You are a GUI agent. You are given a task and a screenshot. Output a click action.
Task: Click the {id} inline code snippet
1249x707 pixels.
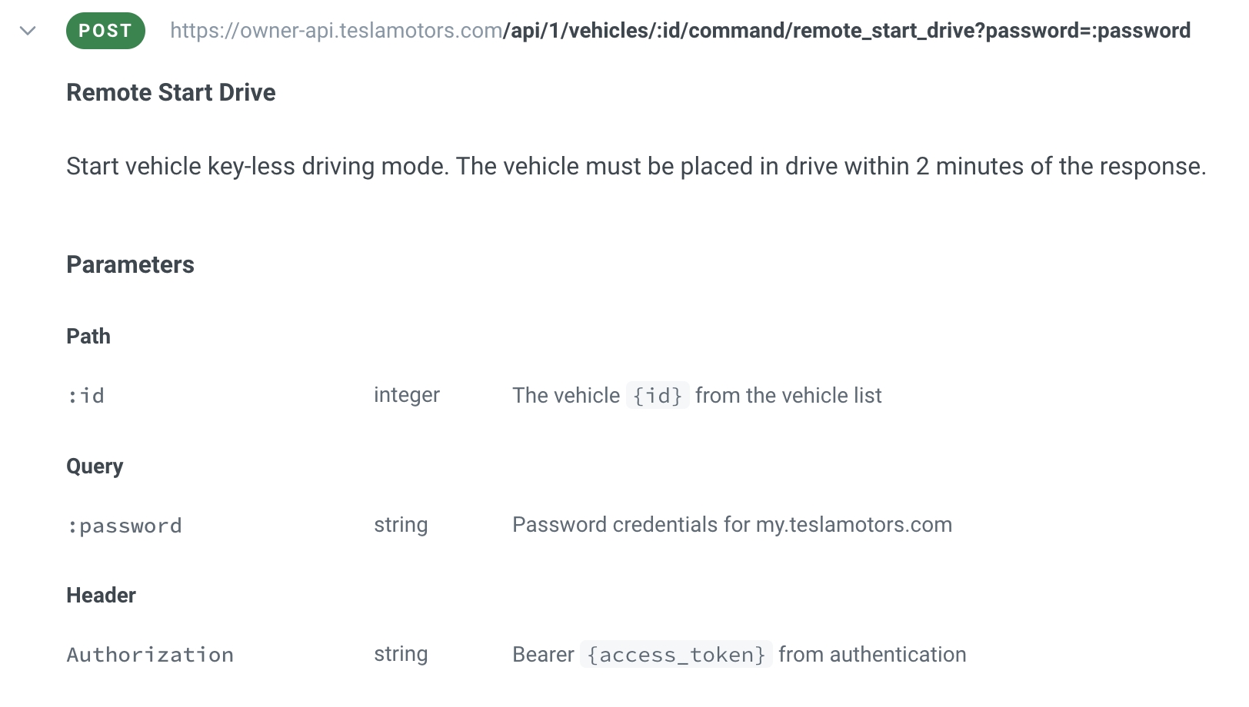[x=658, y=396]
